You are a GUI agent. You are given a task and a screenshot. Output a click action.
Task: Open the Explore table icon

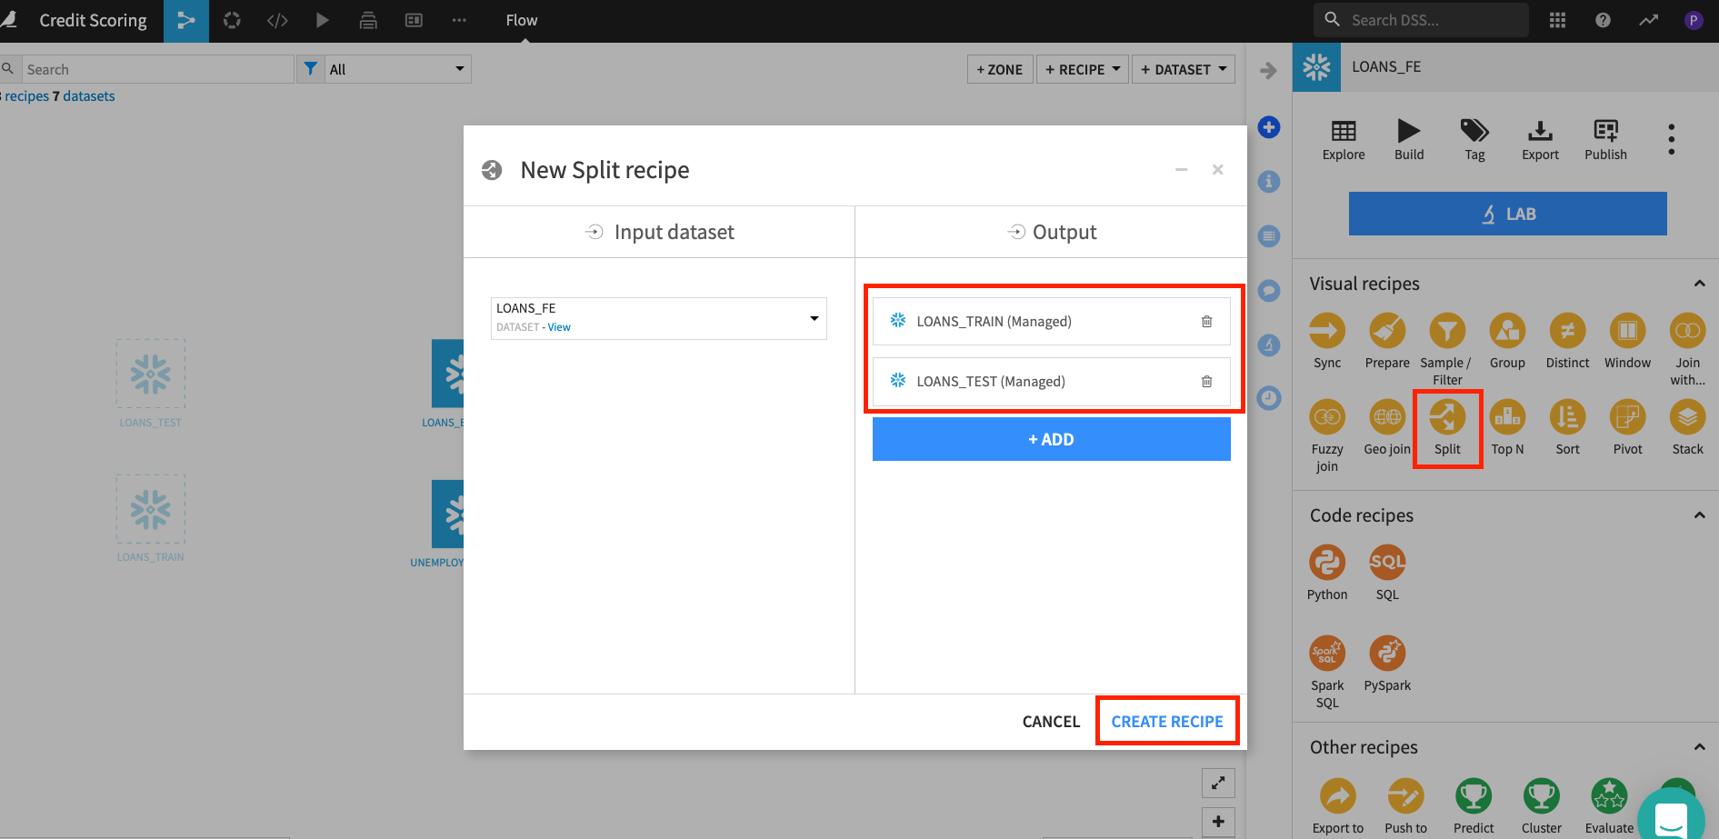[1344, 131]
